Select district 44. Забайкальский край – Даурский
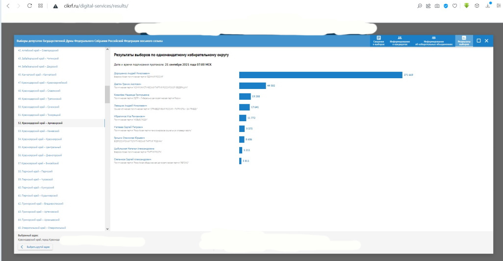 tap(38, 66)
